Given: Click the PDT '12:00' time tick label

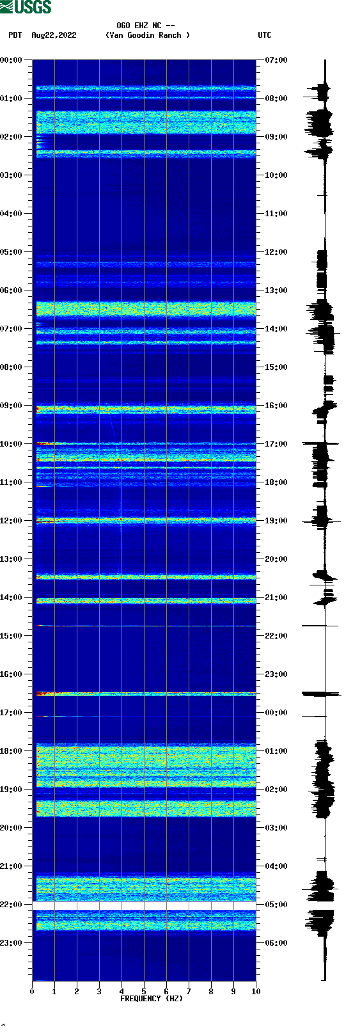Looking at the screenshot, I should pos(12,521).
